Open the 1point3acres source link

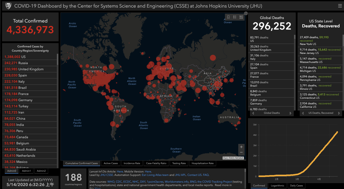(155, 182)
